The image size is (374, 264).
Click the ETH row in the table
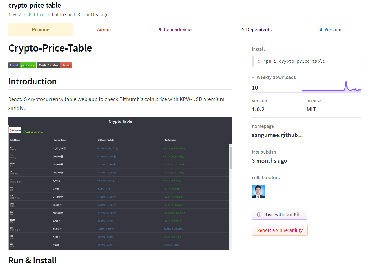(x=119, y=156)
